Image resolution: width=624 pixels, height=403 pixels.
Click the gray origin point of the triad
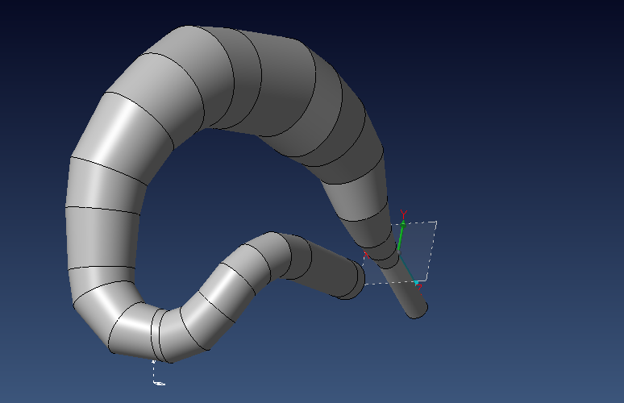click(397, 252)
